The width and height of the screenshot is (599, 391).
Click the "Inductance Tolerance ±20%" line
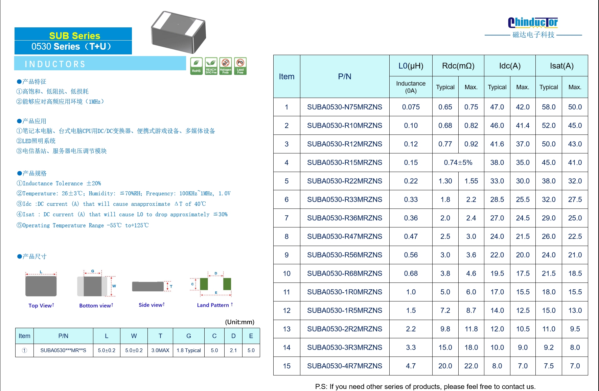pos(59,184)
